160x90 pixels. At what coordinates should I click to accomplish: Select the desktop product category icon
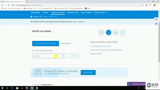(115, 32)
